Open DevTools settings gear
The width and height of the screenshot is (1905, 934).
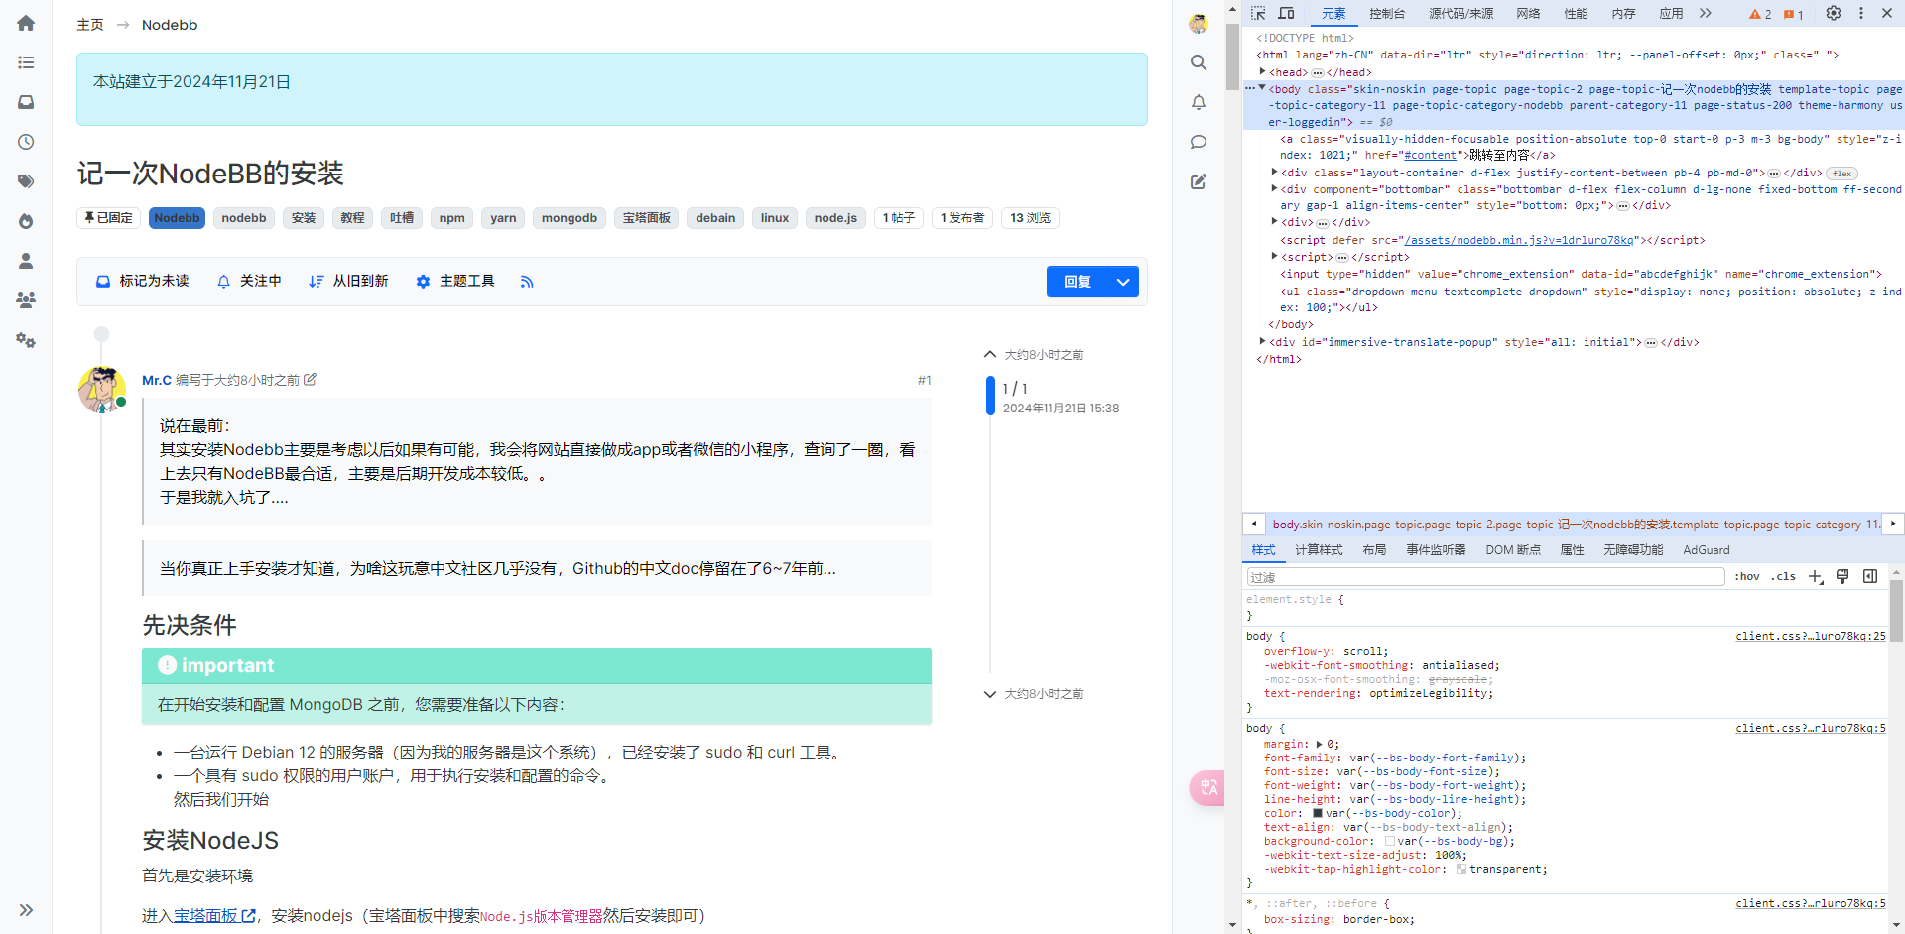1834,13
